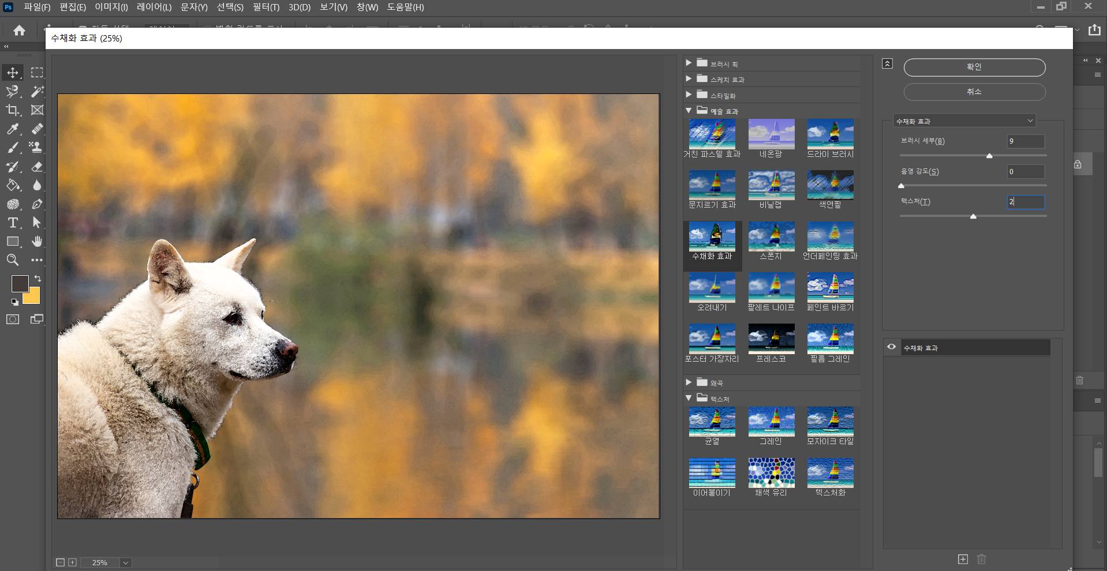
Task: Select the Hand tool
Action: 37,242
